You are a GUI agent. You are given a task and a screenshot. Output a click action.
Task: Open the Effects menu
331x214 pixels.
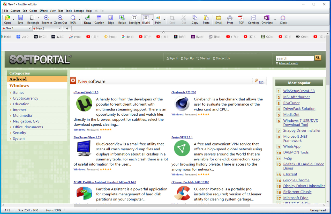43,11
